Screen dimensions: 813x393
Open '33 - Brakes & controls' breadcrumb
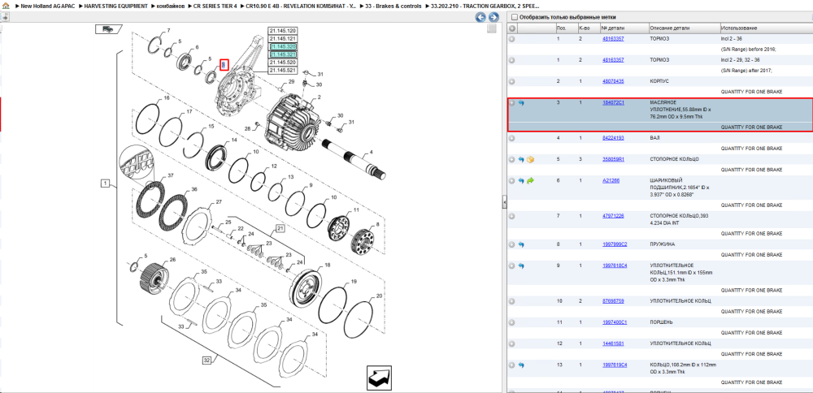394,6
